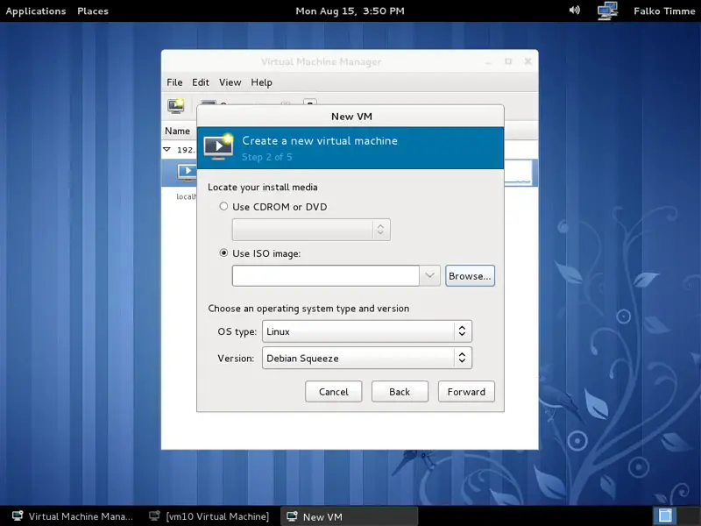Click the new virtual machine toolbar icon
This screenshot has height=526, width=701.
click(175, 105)
